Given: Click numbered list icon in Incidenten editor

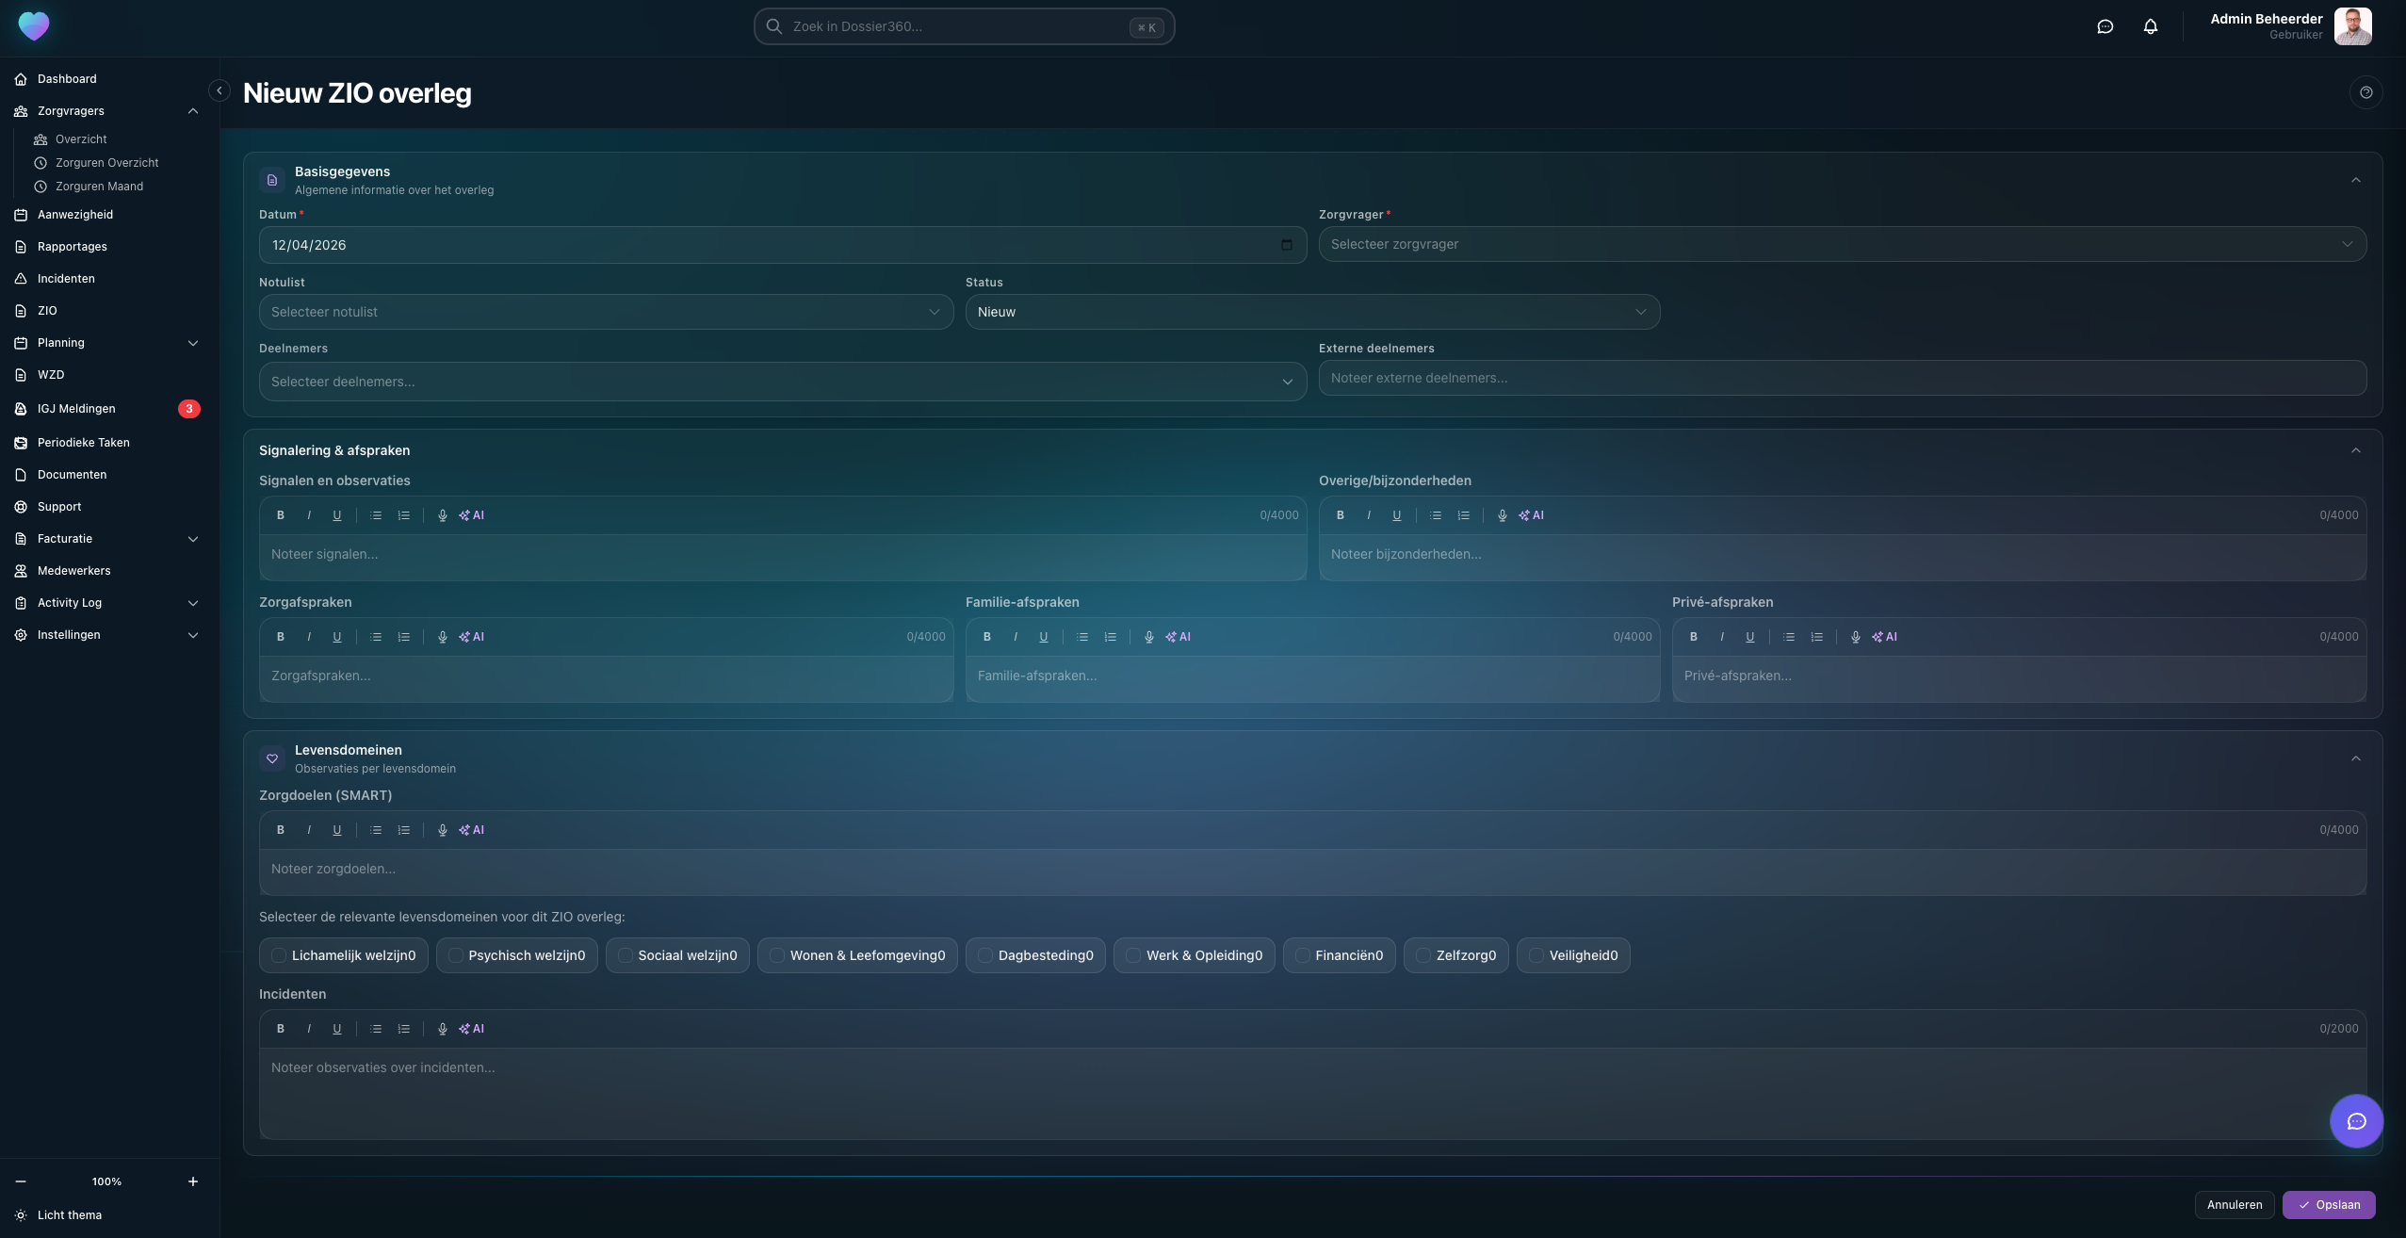Looking at the screenshot, I should (404, 1029).
